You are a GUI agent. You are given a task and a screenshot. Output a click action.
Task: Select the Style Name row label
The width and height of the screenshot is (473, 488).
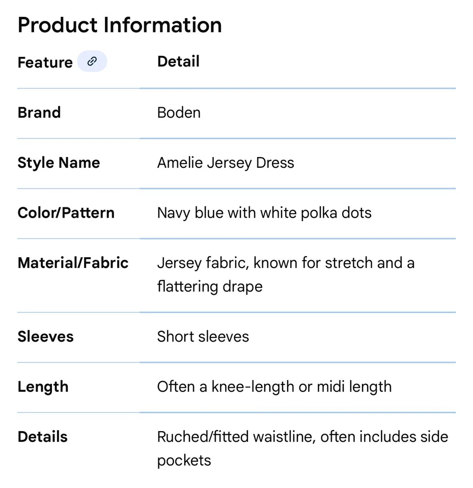click(x=59, y=163)
